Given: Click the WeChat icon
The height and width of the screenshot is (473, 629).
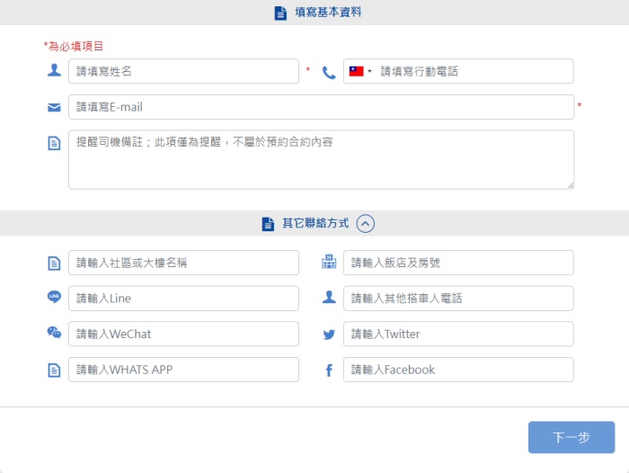Looking at the screenshot, I should tap(54, 333).
